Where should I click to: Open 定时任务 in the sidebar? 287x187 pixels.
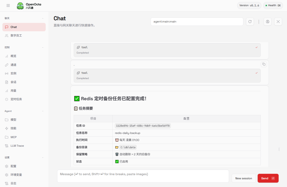click(16, 99)
